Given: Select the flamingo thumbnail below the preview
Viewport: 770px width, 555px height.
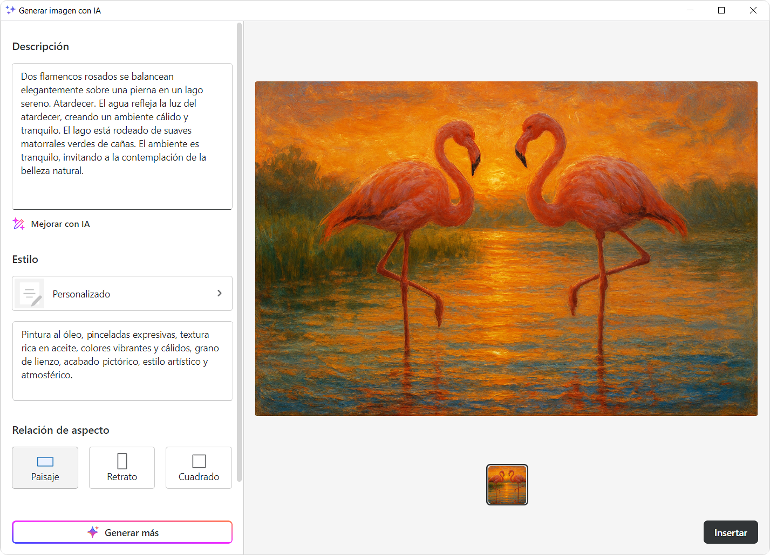Looking at the screenshot, I should (507, 485).
